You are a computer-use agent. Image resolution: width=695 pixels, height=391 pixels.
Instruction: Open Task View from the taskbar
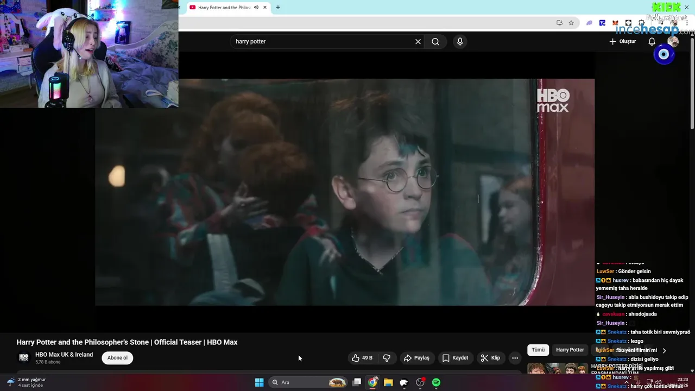pos(357,382)
